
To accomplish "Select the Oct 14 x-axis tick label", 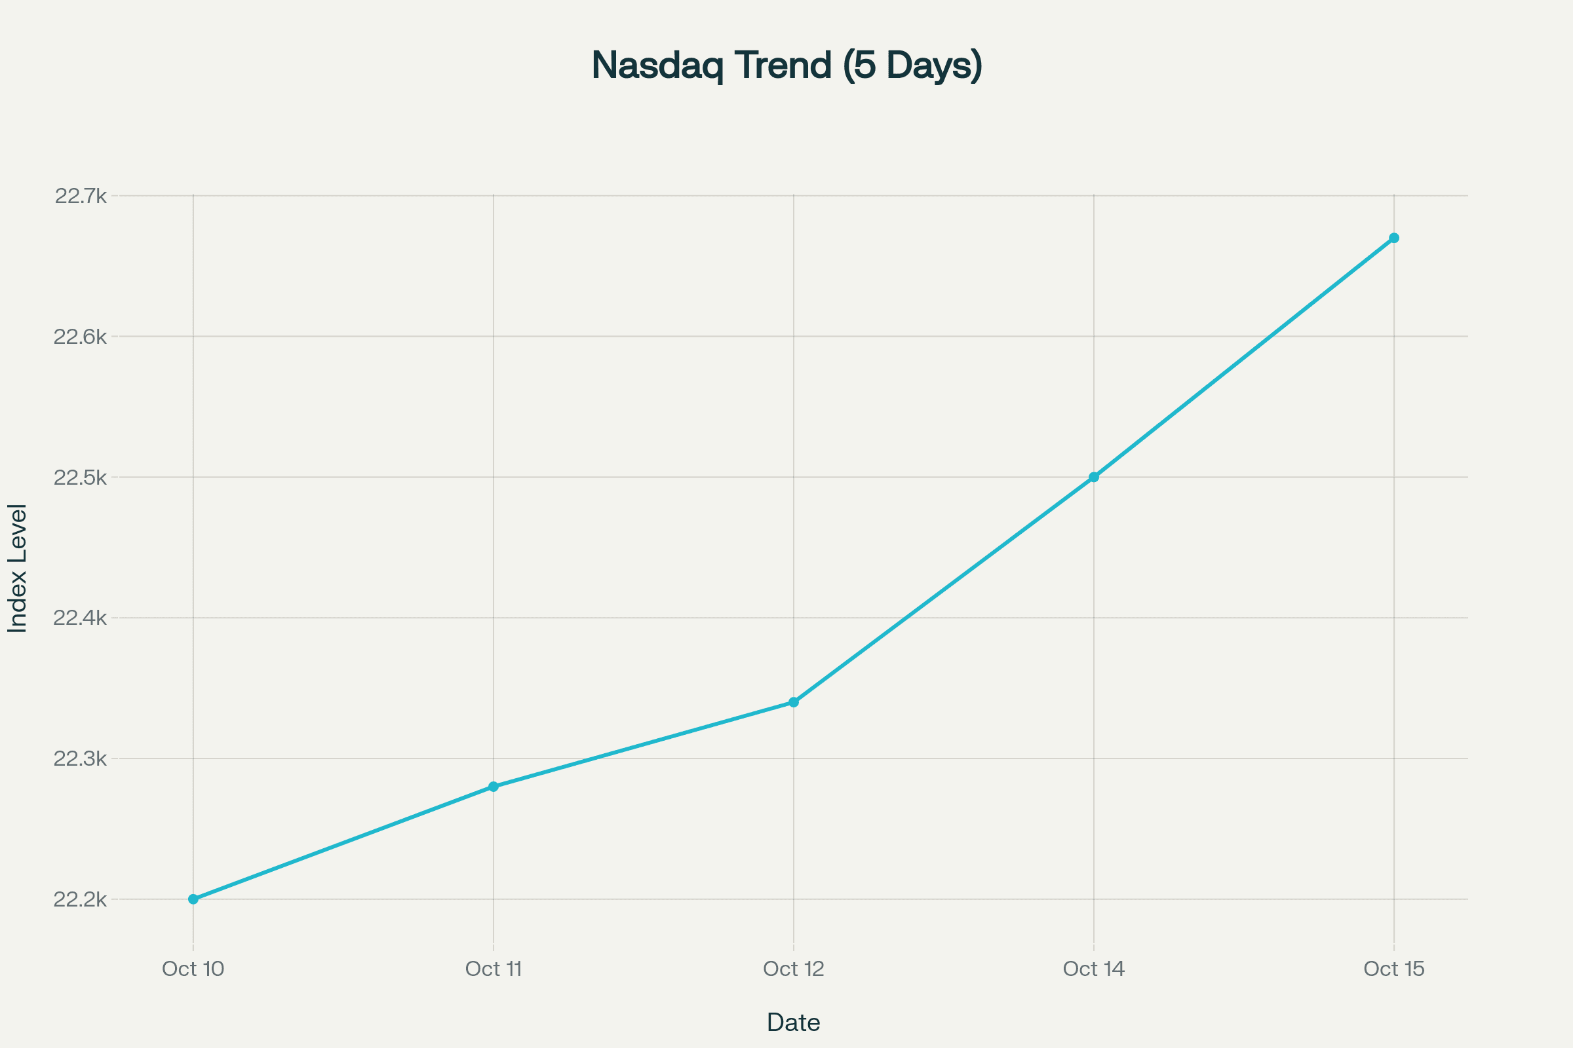I will click(1094, 969).
